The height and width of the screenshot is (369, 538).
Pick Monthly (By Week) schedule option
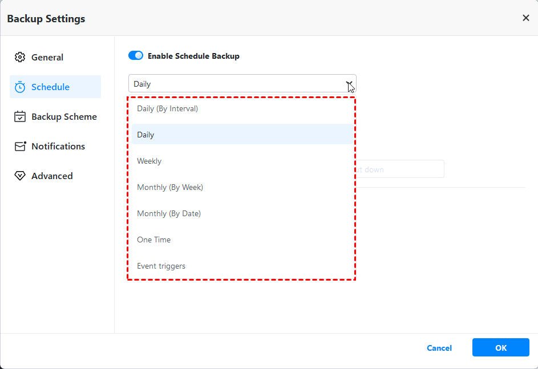click(x=170, y=187)
